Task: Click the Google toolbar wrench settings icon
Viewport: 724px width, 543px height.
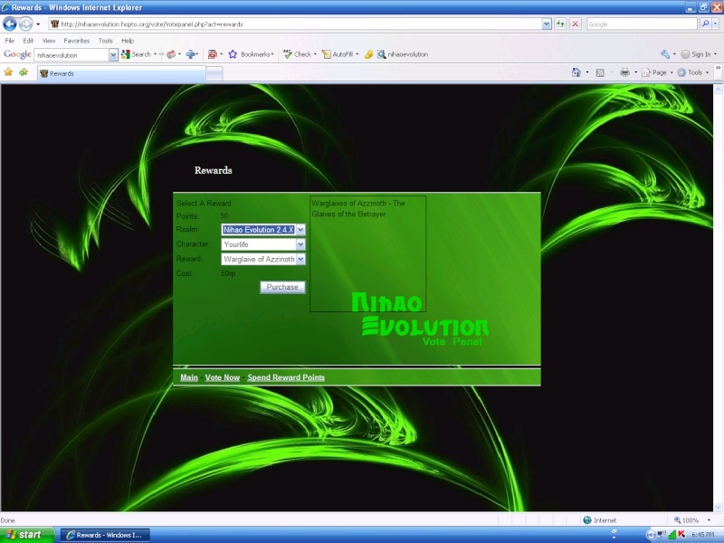Action: point(665,54)
